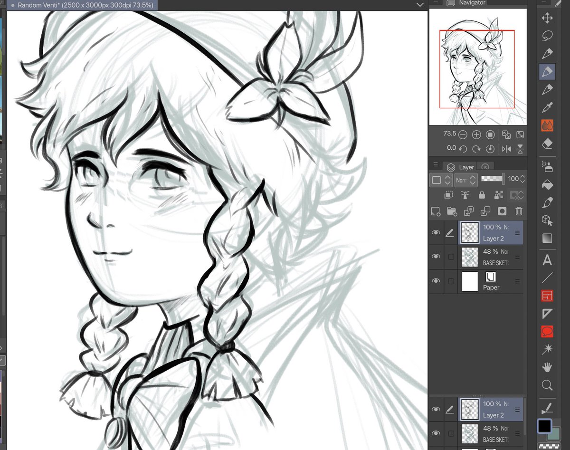Select the Gradient tool

[x=547, y=238]
